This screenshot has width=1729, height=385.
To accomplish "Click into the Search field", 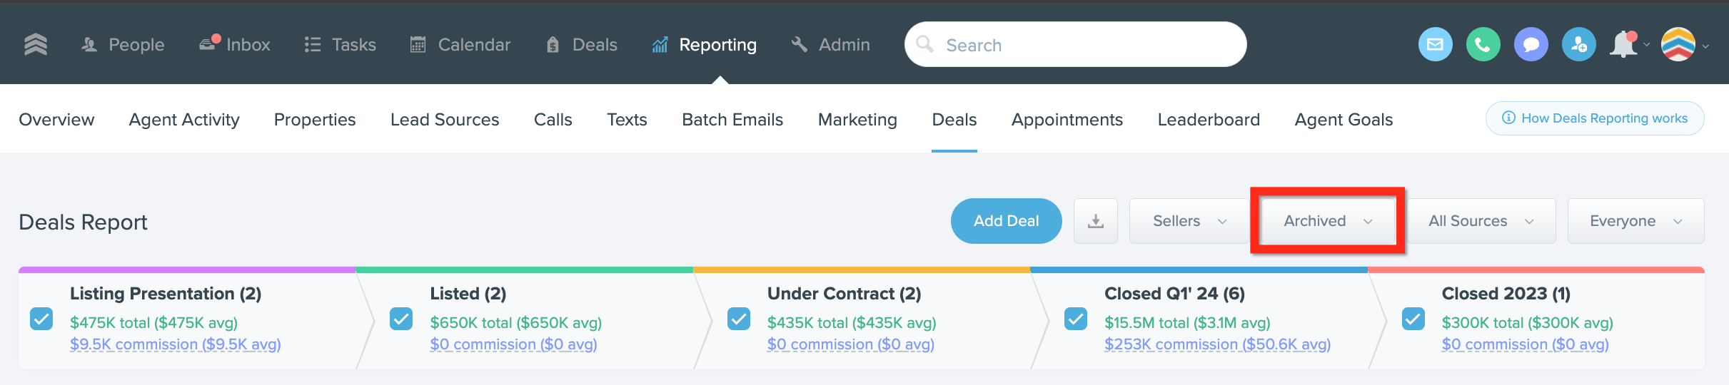I will pos(1075,44).
